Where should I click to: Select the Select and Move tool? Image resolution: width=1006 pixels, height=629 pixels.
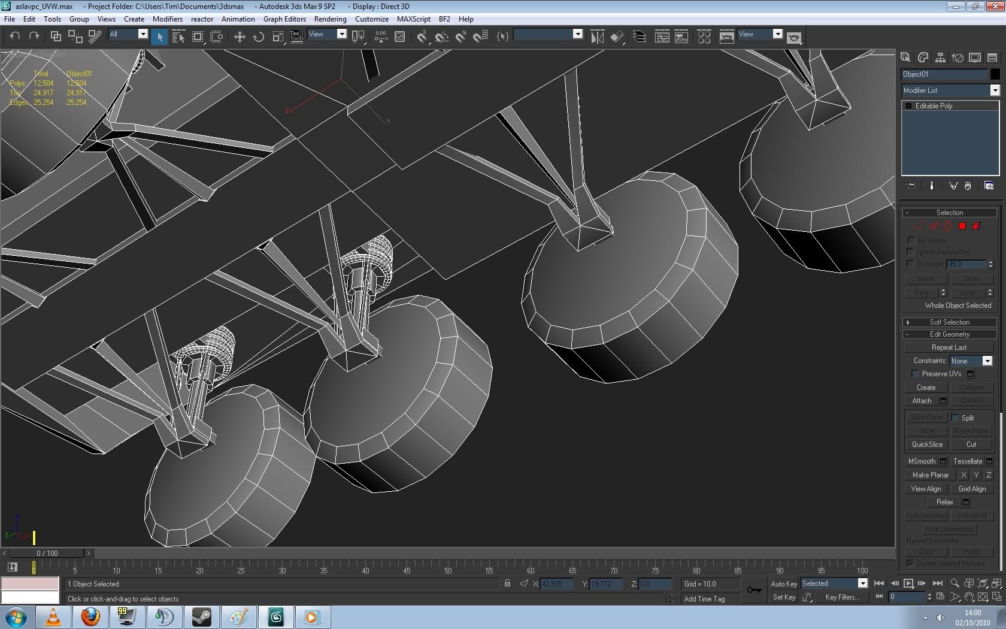(240, 37)
